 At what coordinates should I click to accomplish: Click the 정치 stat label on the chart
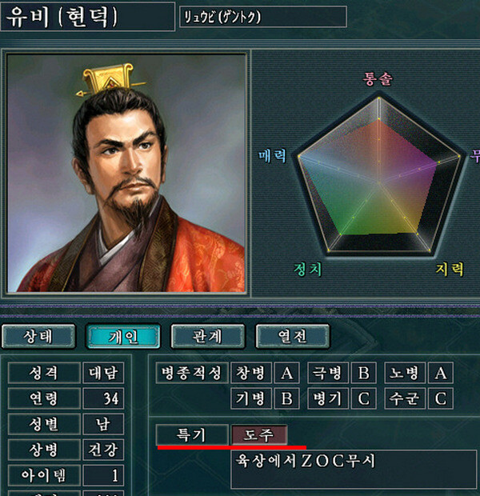[307, 269]
